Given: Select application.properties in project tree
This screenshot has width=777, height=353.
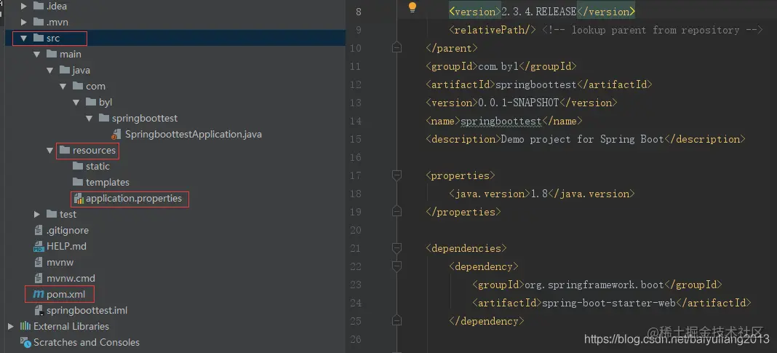Looking at the screenshot, I should click(x=134, y=198).
